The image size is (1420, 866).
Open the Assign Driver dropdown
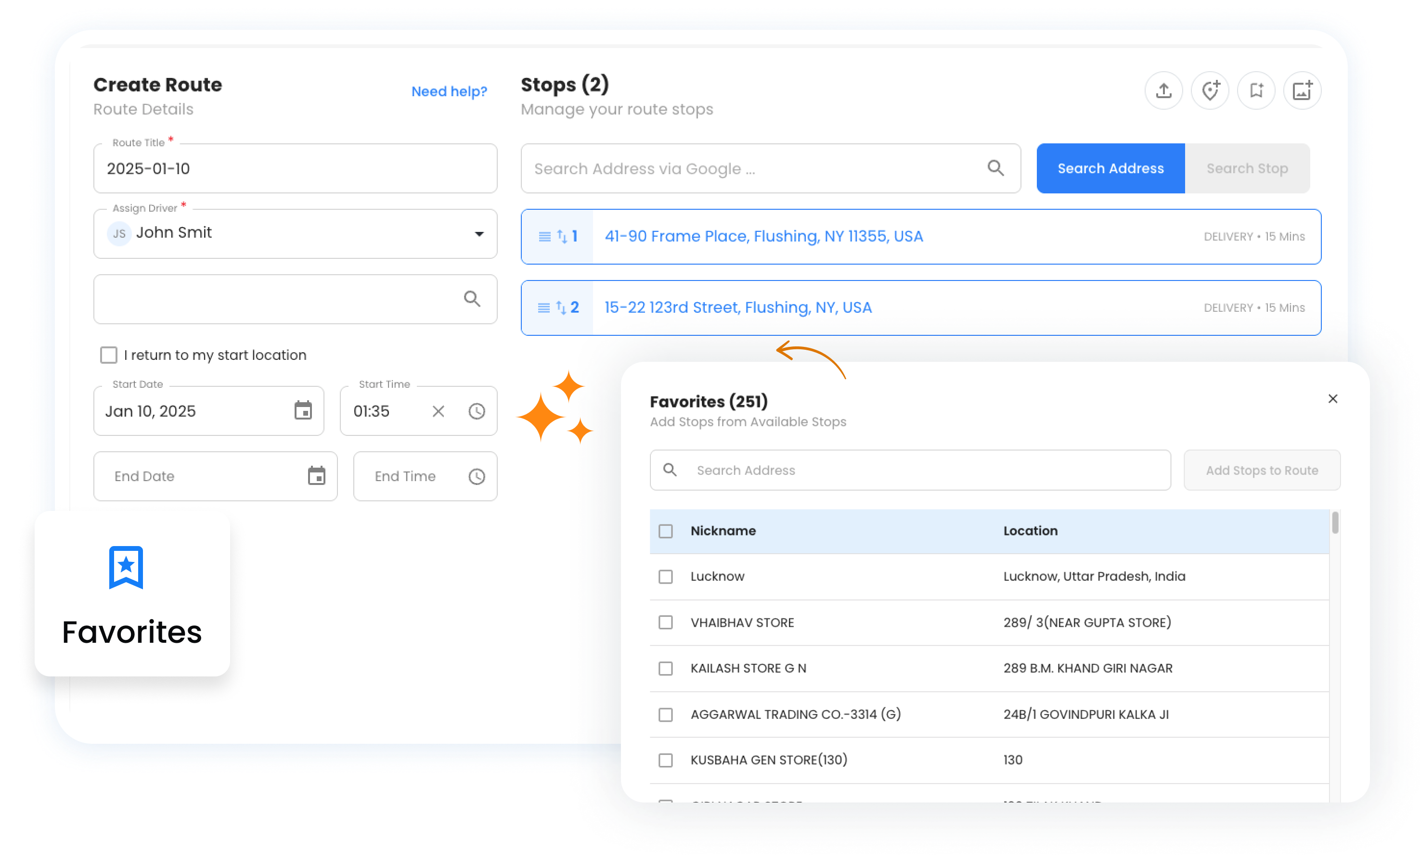click(x=479, y=234)
